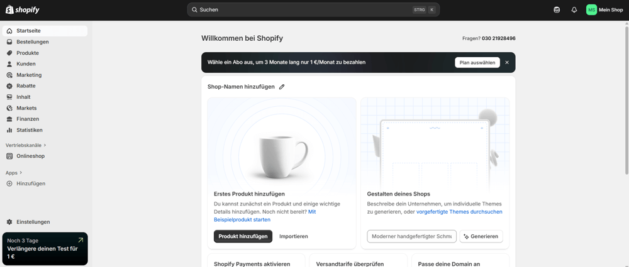Viewport: 629px width, 267px height.
Task: Open the Mein Shop account menu
Action: coord(604,10)
